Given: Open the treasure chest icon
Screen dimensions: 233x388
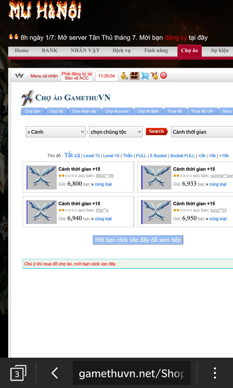Looking at the screenshot, I should 135,76.
